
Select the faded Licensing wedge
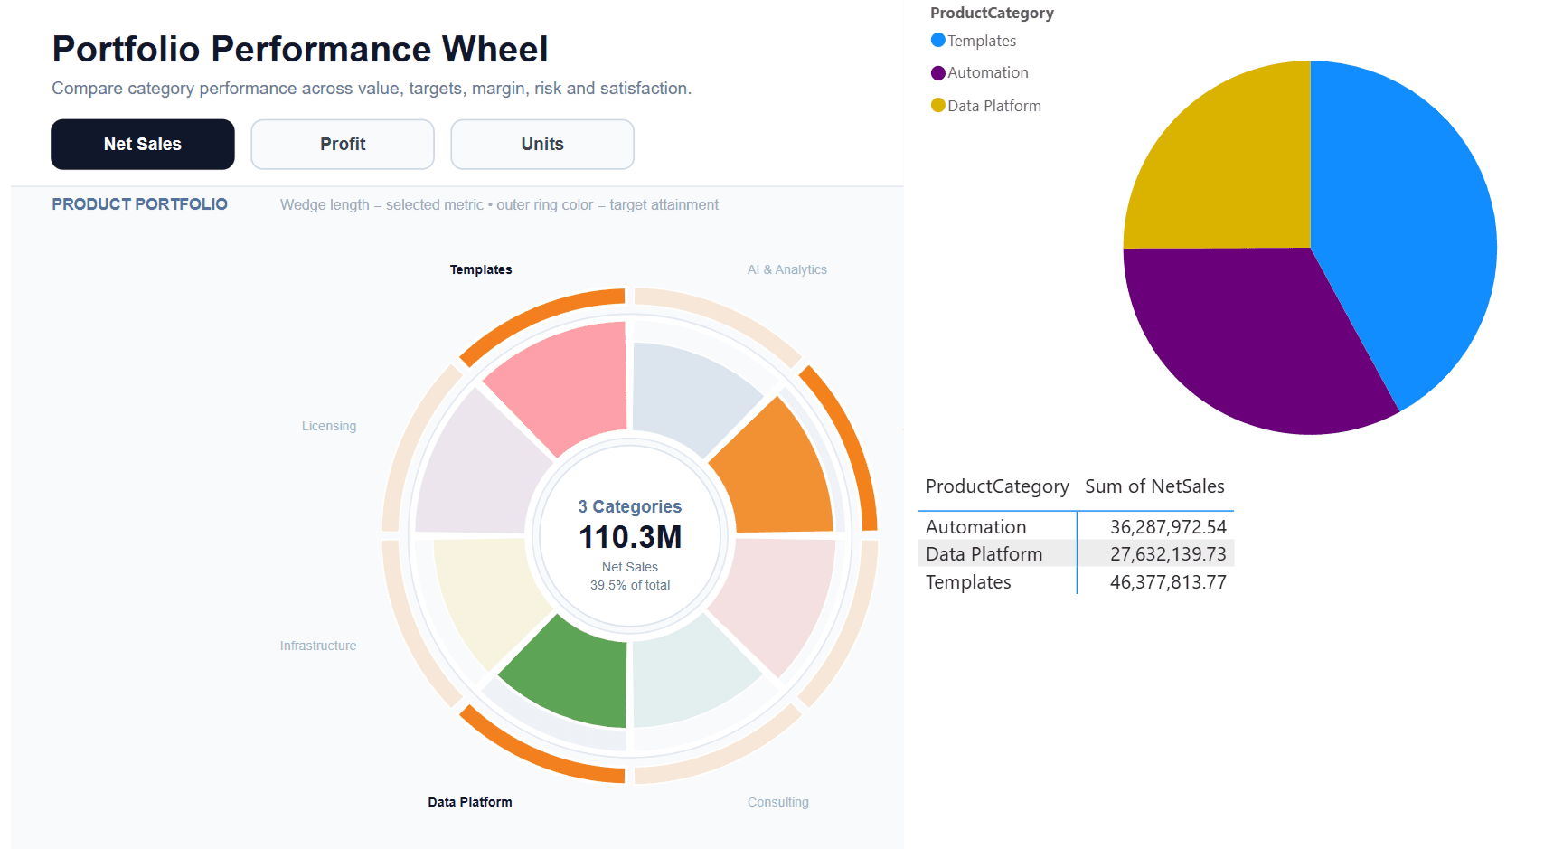click(475, 470)
